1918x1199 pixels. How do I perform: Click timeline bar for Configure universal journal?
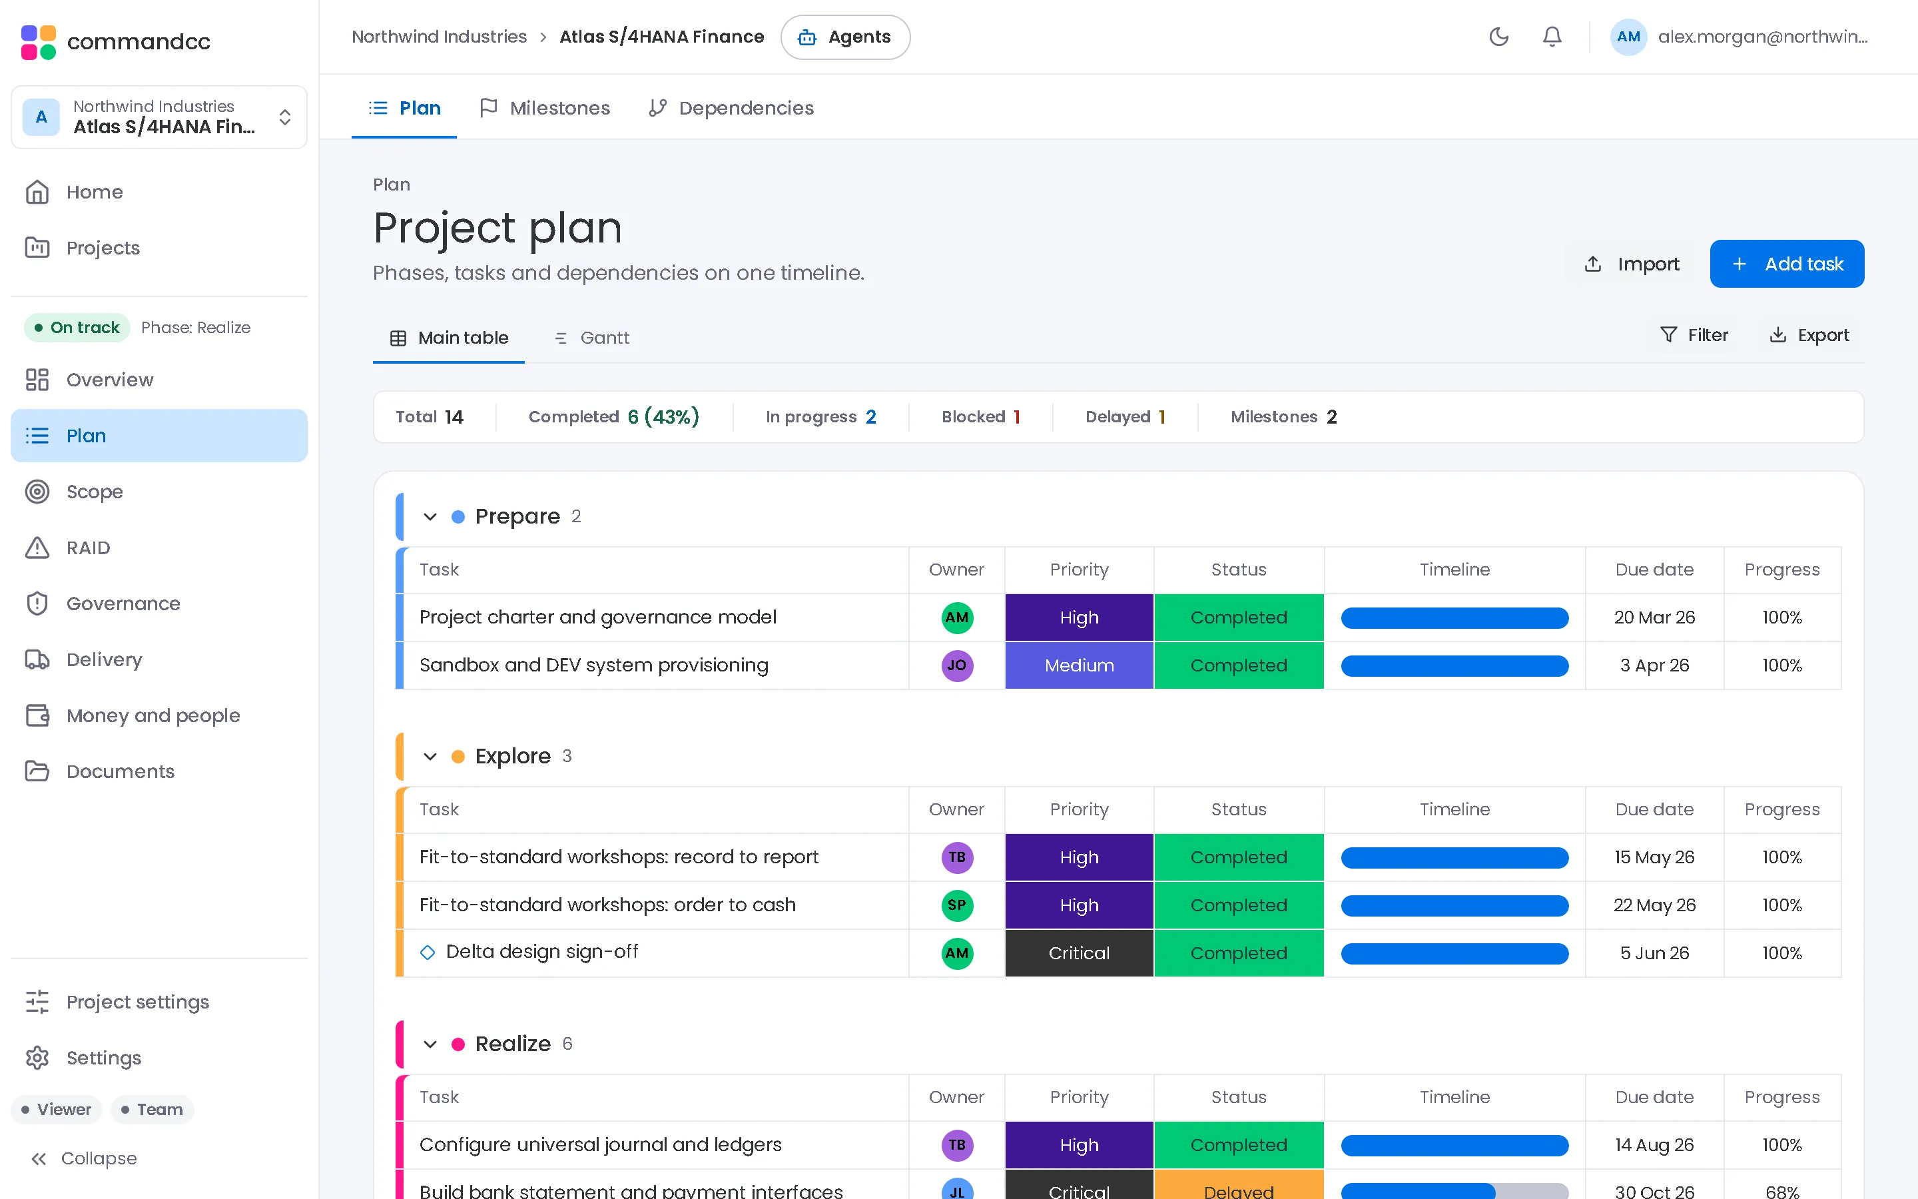[1454, 1145]
